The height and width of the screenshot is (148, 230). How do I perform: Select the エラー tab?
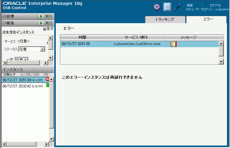(x=206, y=19)
